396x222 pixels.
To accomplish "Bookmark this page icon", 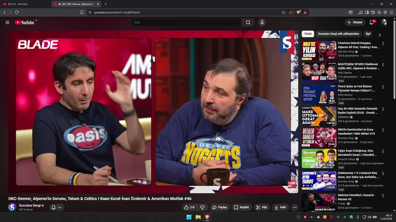I will [82, 12].
